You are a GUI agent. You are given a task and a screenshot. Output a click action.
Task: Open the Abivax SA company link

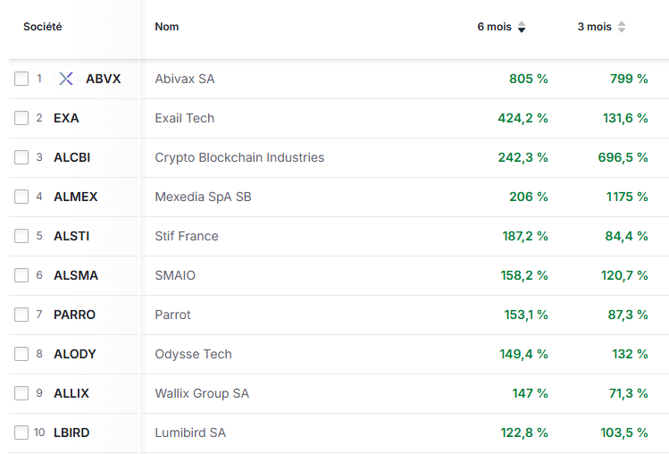185,79
